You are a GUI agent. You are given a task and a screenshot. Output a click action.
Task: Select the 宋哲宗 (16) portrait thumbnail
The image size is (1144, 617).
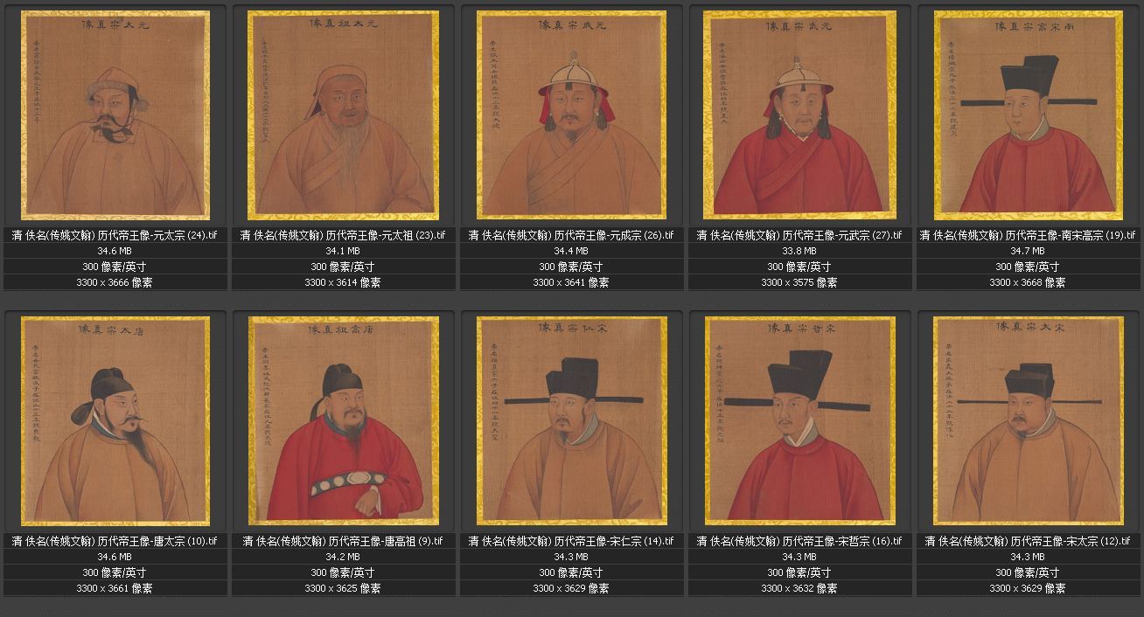click(800, 420)
